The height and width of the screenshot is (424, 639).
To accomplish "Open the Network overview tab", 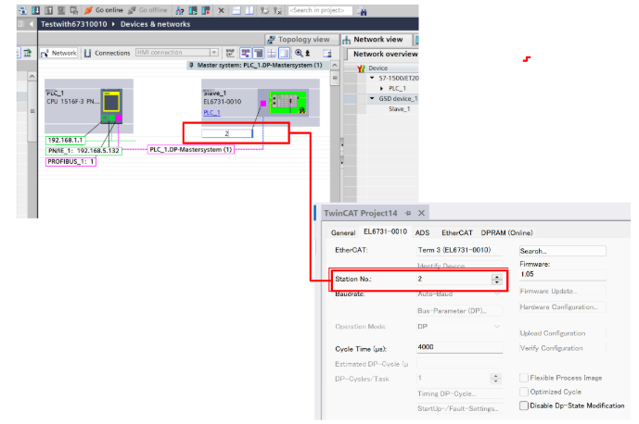I will pos(385,54).
